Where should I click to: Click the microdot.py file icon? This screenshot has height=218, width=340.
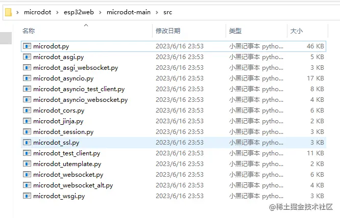27,46
